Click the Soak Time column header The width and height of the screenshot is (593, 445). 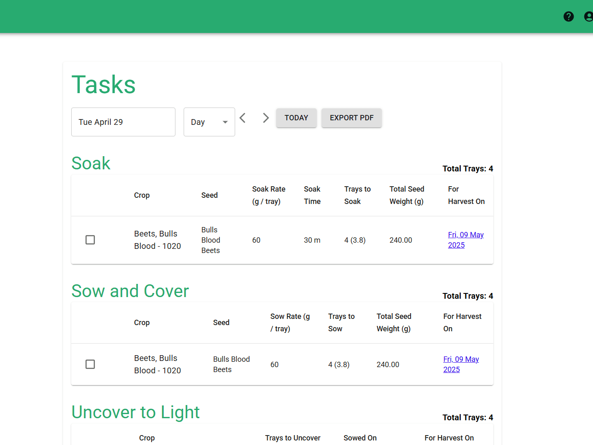pos(312,195)
